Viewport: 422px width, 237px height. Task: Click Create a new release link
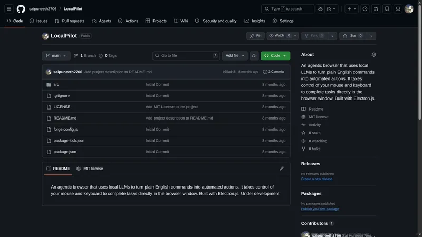[x=316, y=179]
